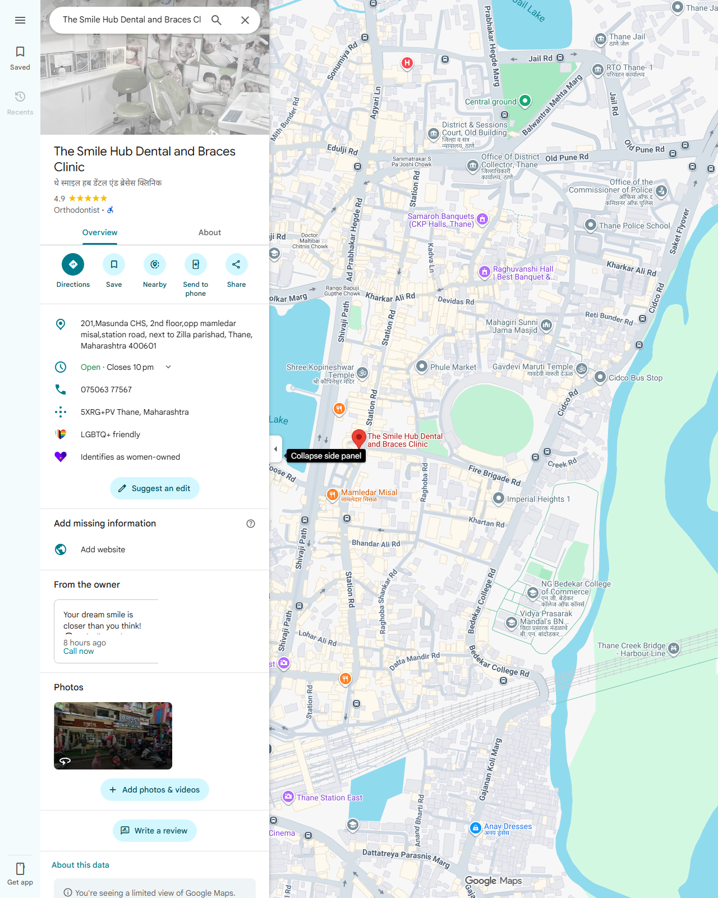The image size is (718, 898).
Task: Select Central ground marker
Action: 525,101
